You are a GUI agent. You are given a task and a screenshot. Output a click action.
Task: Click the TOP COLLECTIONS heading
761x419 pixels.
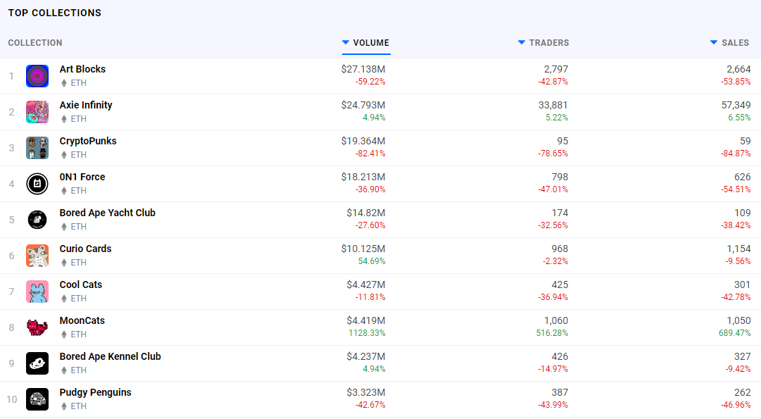tap(55, 13)
